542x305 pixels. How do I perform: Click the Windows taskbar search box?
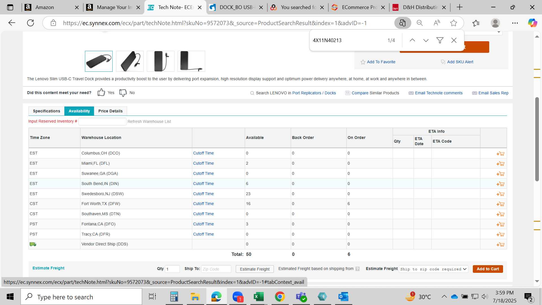81,297
